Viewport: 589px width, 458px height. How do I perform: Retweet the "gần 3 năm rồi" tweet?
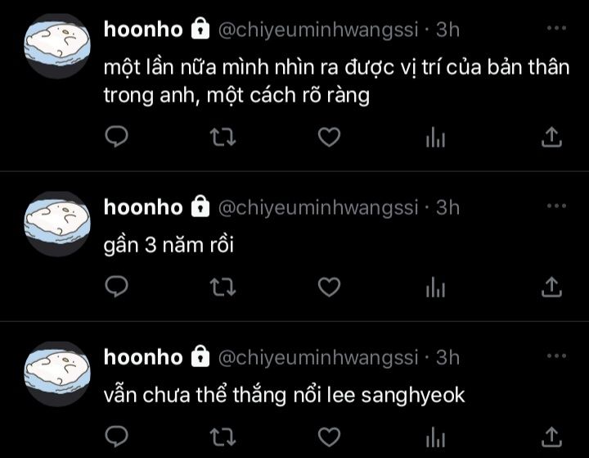click(x=223, y=287)
